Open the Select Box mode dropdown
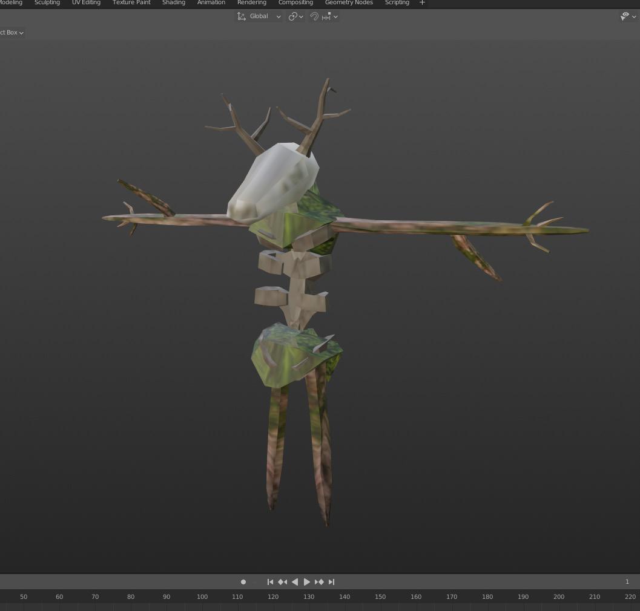Image resolution: width=640 pixels, height=611 pixels. click(12, 33)
